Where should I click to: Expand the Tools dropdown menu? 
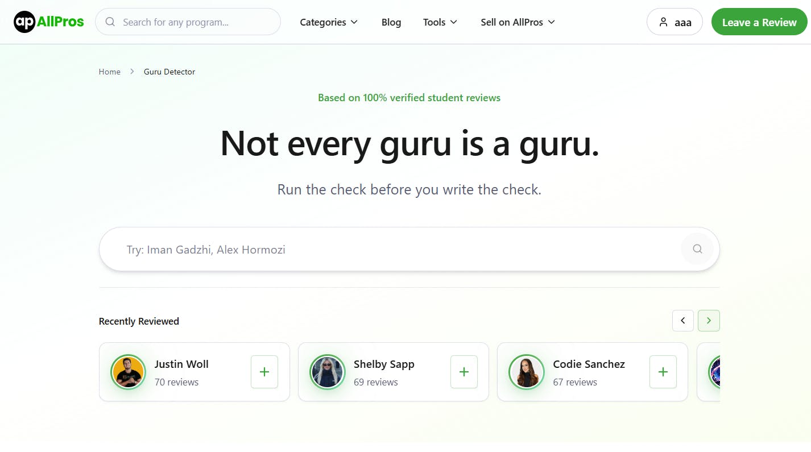440,22
